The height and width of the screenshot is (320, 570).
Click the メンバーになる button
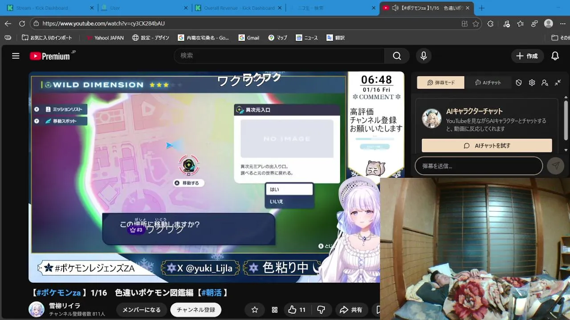click(142, 310)
